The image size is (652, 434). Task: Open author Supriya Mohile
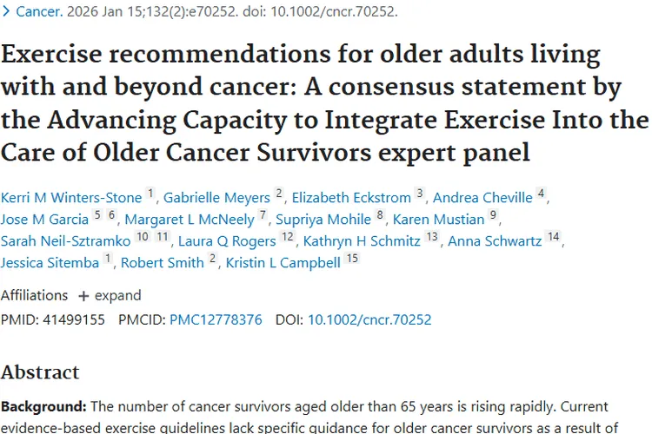[324, 220]
